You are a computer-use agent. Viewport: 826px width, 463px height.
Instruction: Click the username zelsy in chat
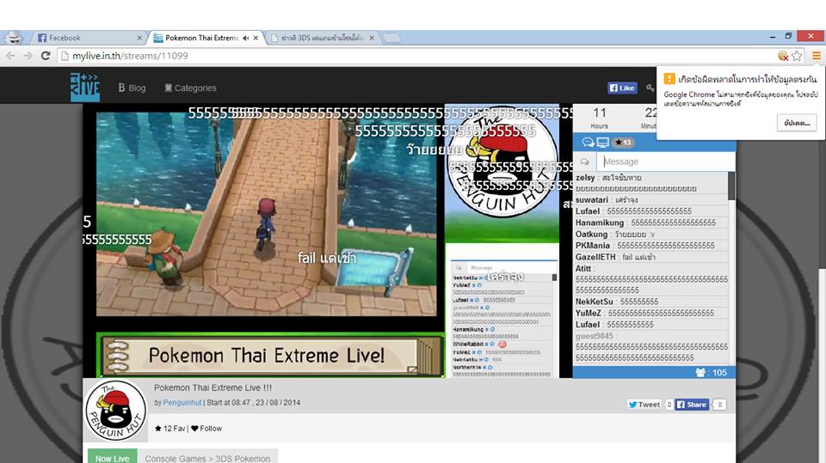point(585,177)
